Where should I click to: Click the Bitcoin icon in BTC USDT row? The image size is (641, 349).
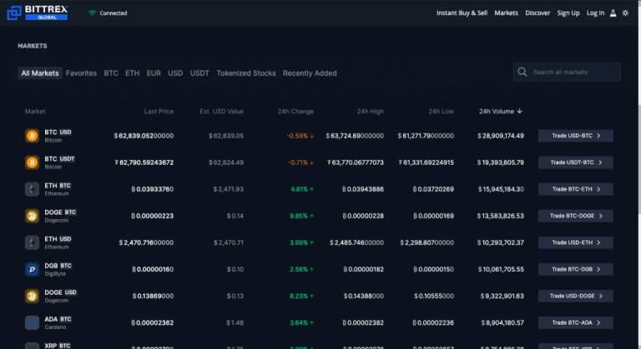click(x=32, y=162)
